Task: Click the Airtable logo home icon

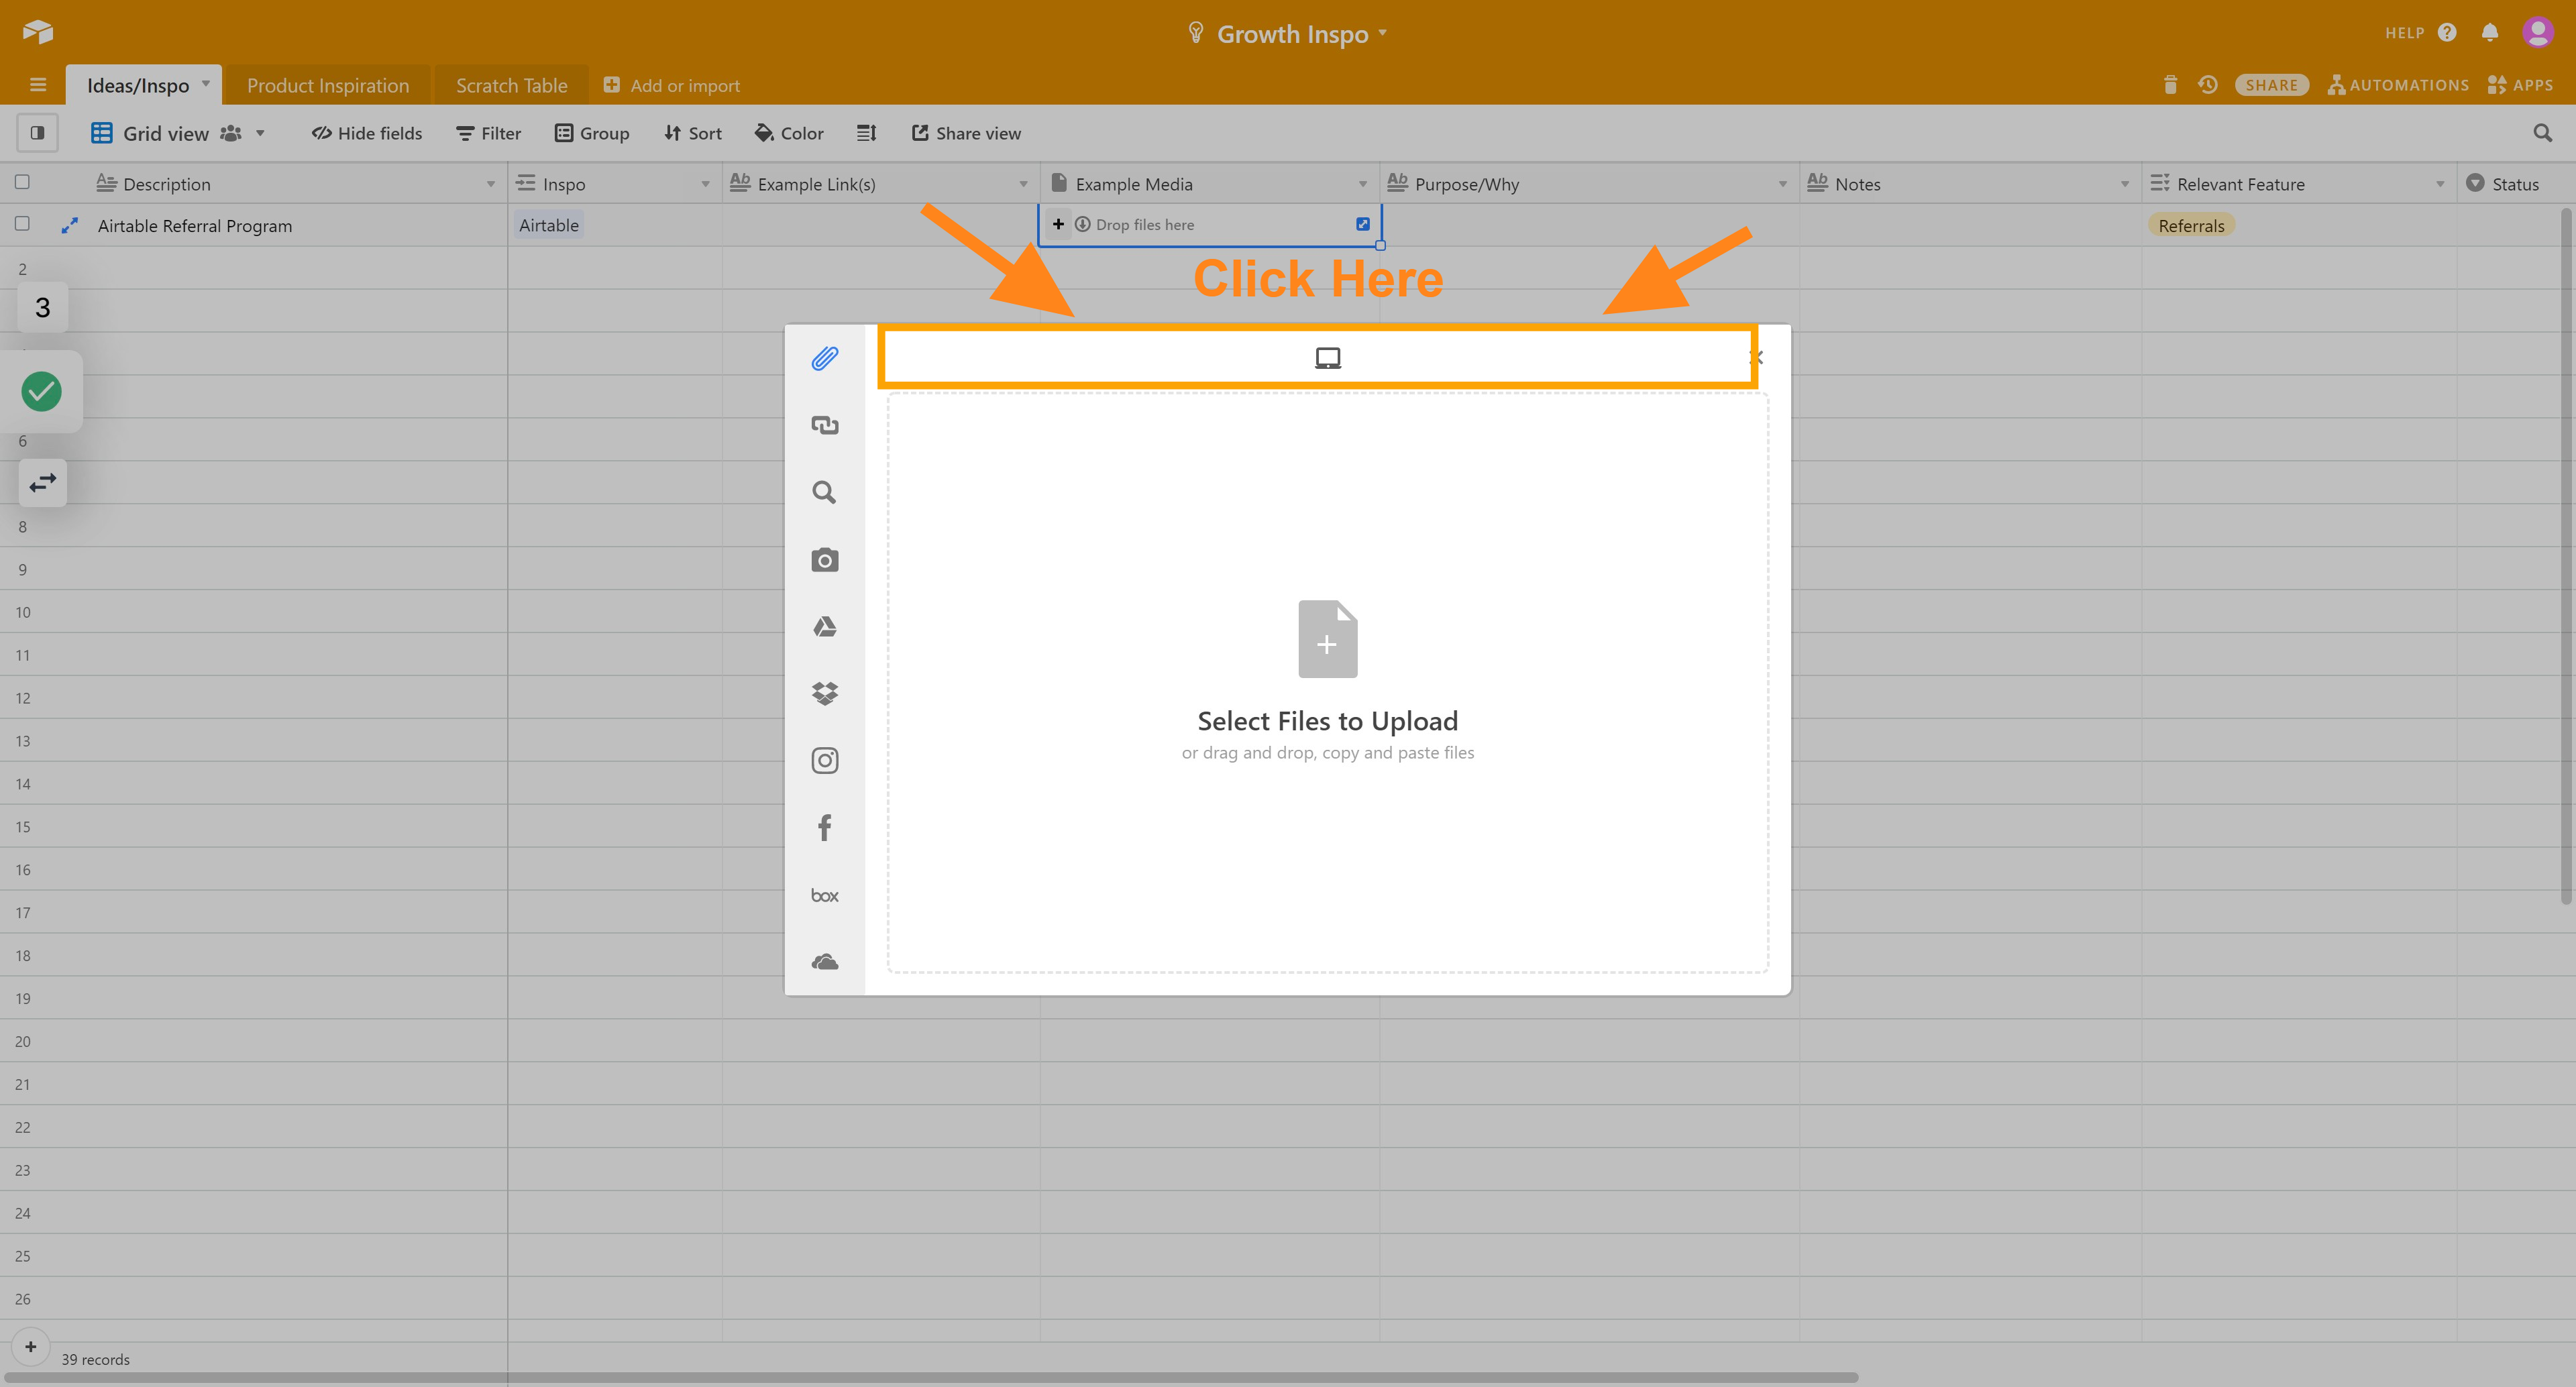Action: pos(37,32)
